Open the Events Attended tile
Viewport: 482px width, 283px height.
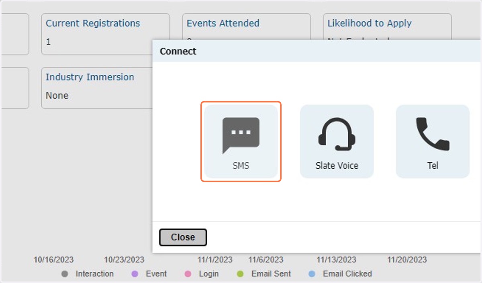coord(246,26)
